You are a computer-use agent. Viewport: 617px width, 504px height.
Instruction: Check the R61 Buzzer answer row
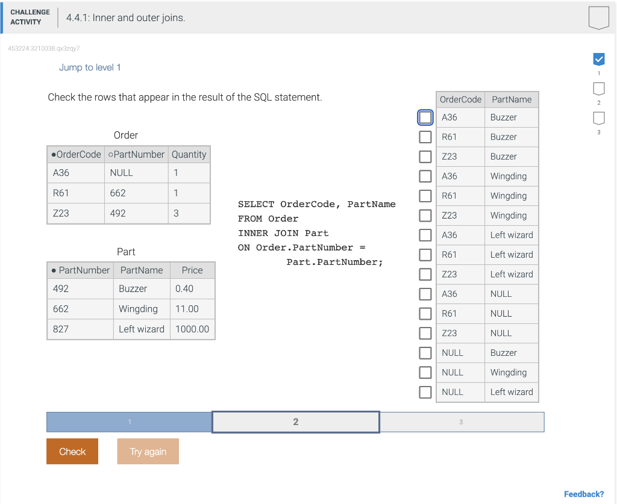[x=425, y=137]
